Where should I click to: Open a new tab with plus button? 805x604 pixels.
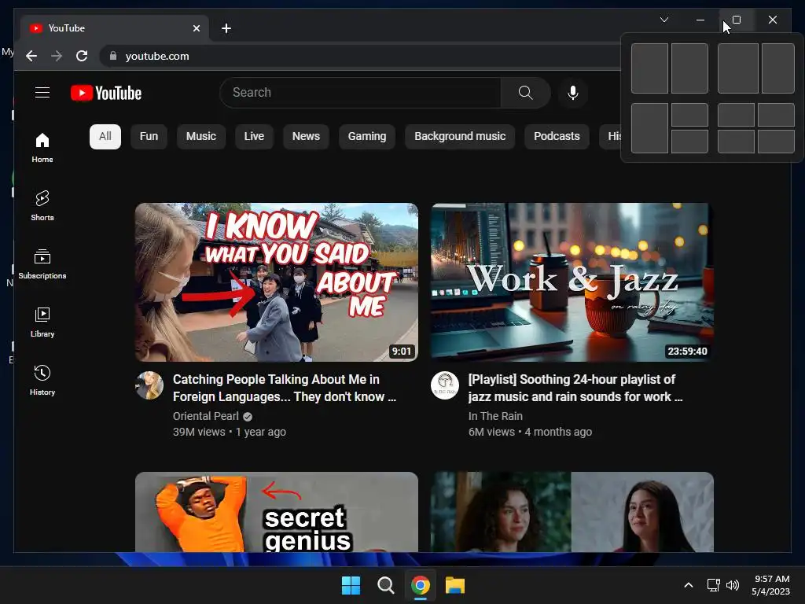tap(226, 28)
